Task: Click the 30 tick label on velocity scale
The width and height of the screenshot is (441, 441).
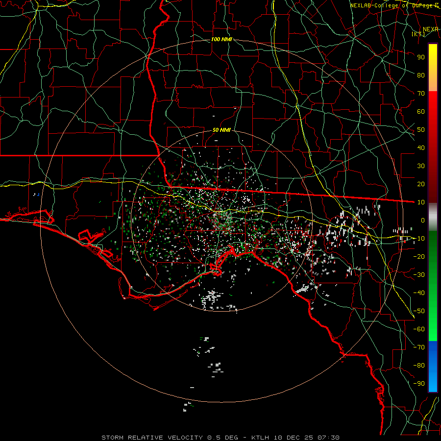Action: 421,166
